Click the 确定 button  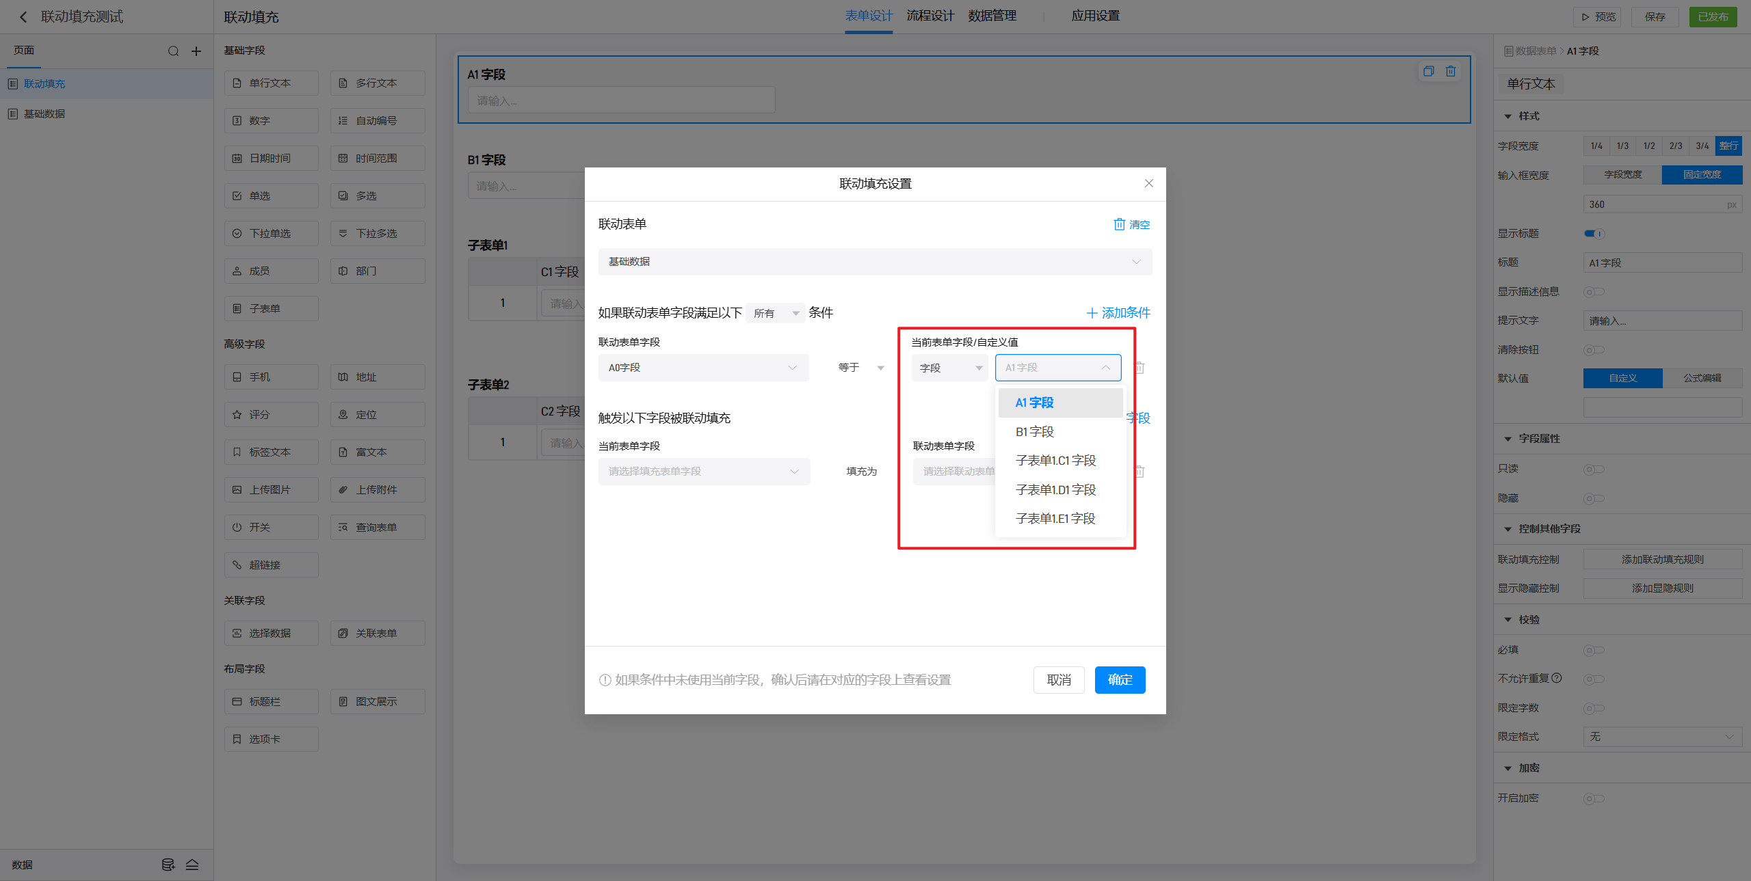point(1120,680)
